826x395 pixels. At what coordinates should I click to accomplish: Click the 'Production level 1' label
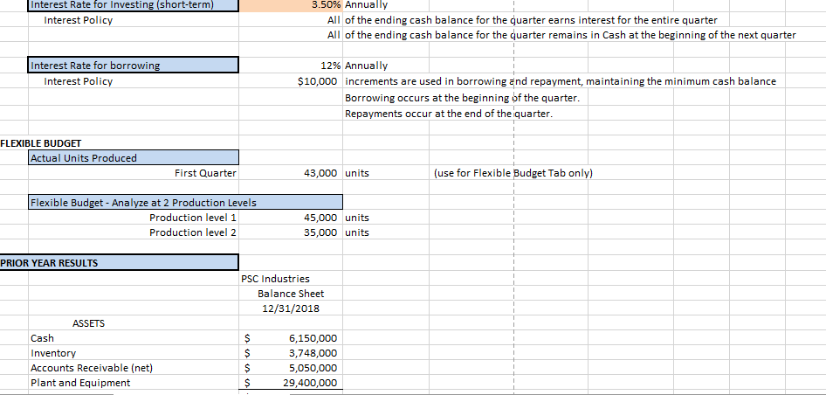pos(193,218)
